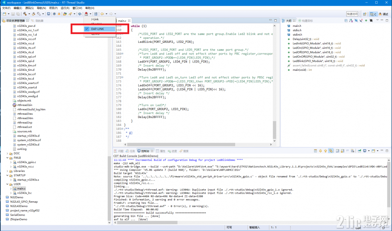Open the 文件(F) menu
The width and height of the screenshot is (392, 231).
tap(6, 8)
